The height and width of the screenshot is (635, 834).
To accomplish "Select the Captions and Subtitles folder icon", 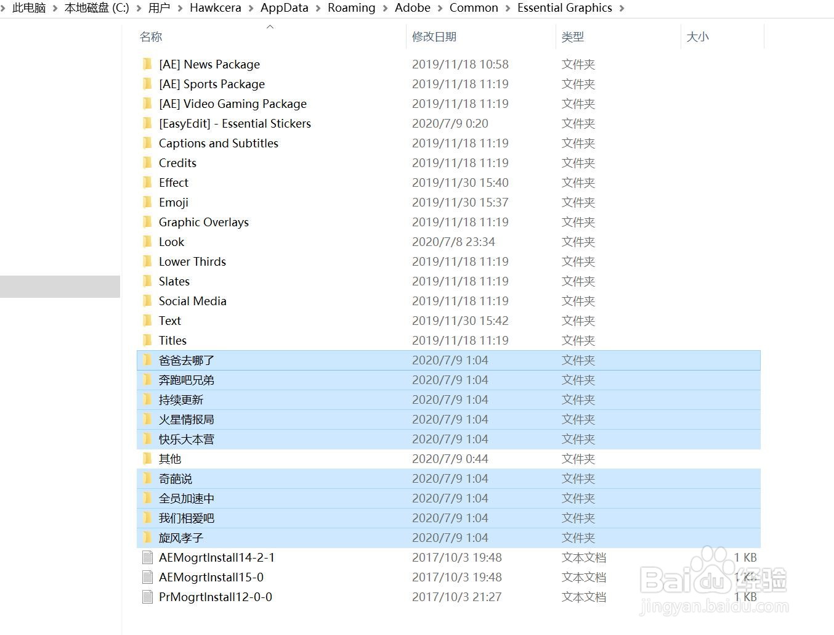I will point(147,143).
